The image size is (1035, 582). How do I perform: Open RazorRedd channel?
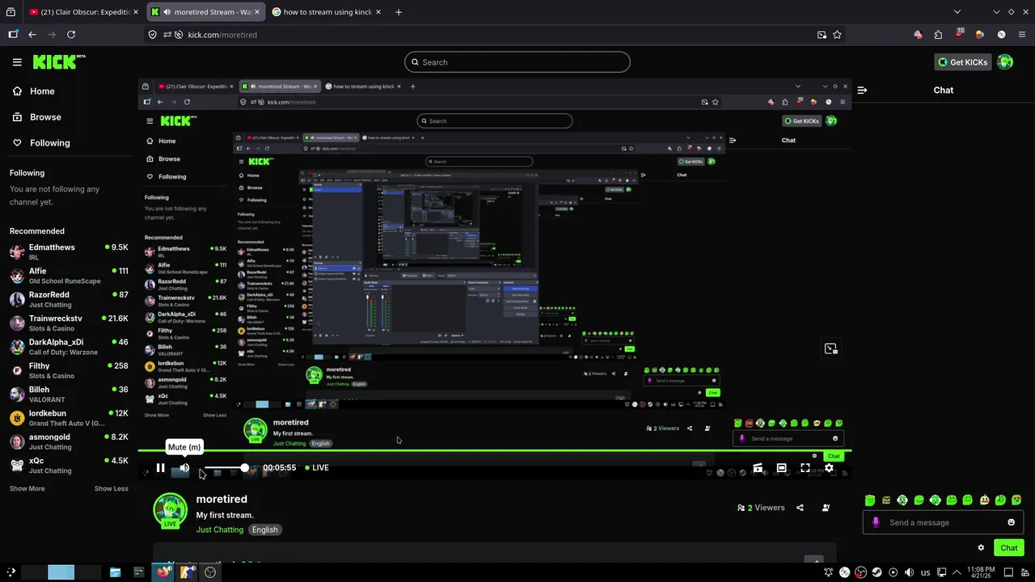(69, 299)
